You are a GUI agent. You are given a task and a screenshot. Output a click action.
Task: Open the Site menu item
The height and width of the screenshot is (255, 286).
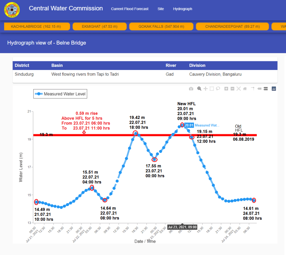161,9
